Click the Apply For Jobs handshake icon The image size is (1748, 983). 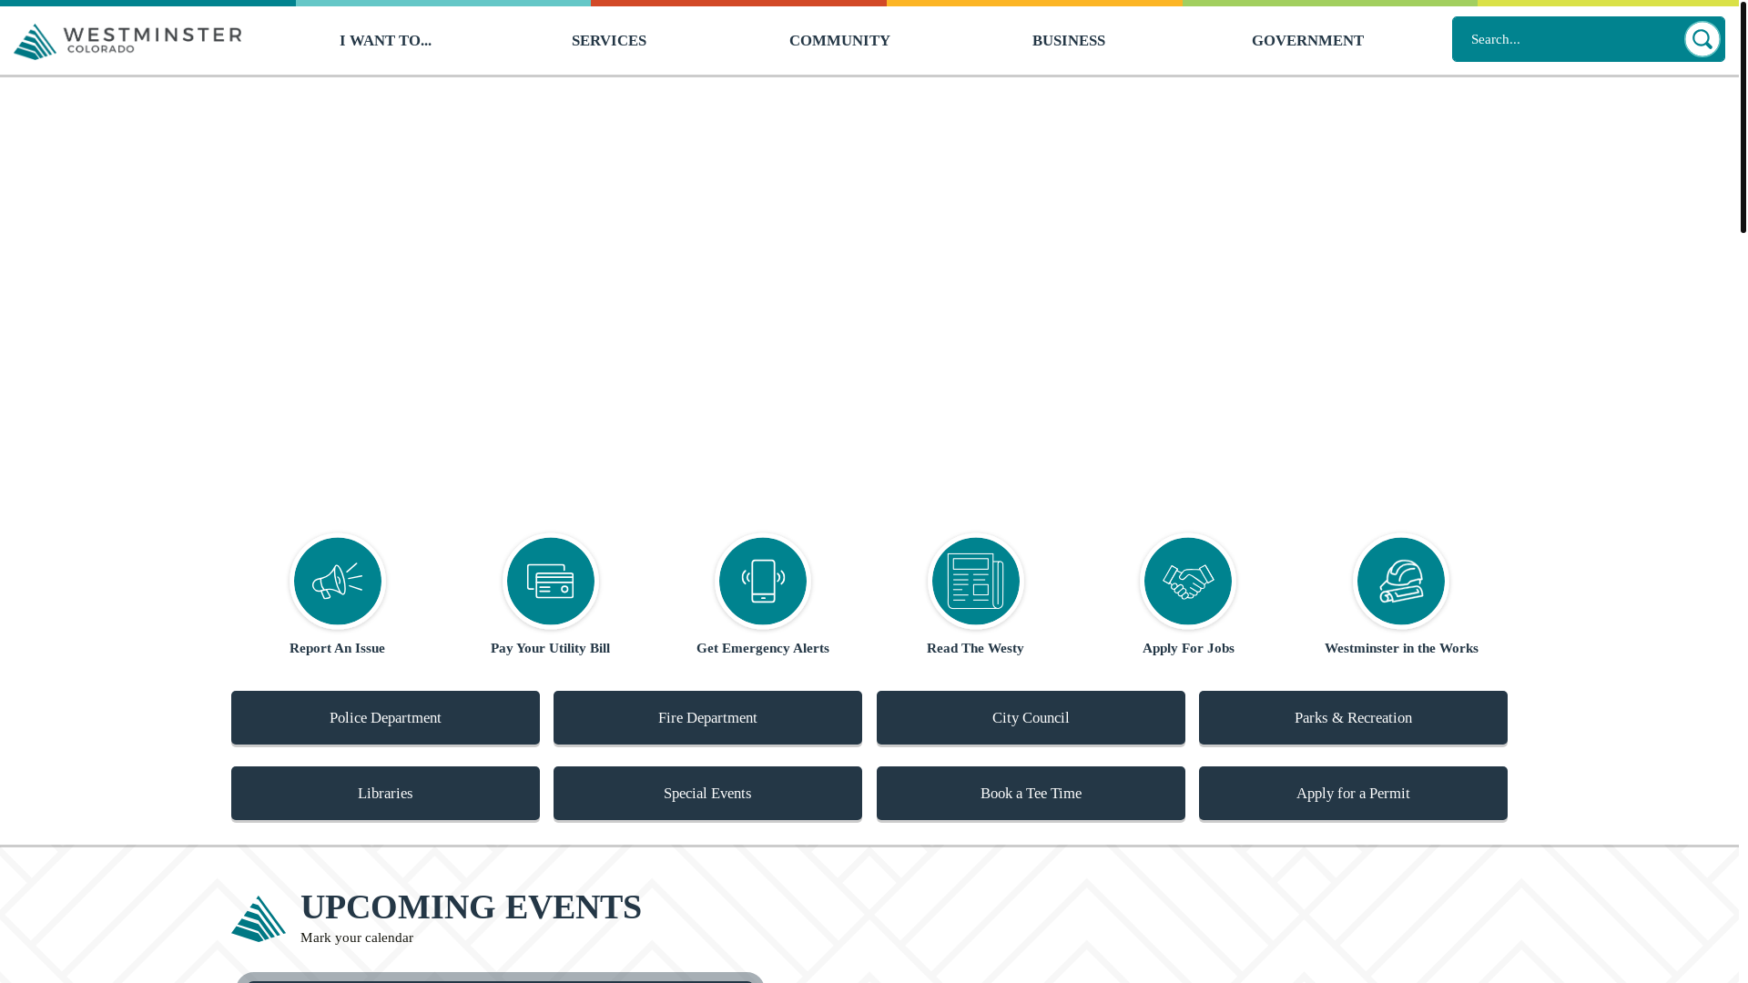click(x=1188, y=581)
